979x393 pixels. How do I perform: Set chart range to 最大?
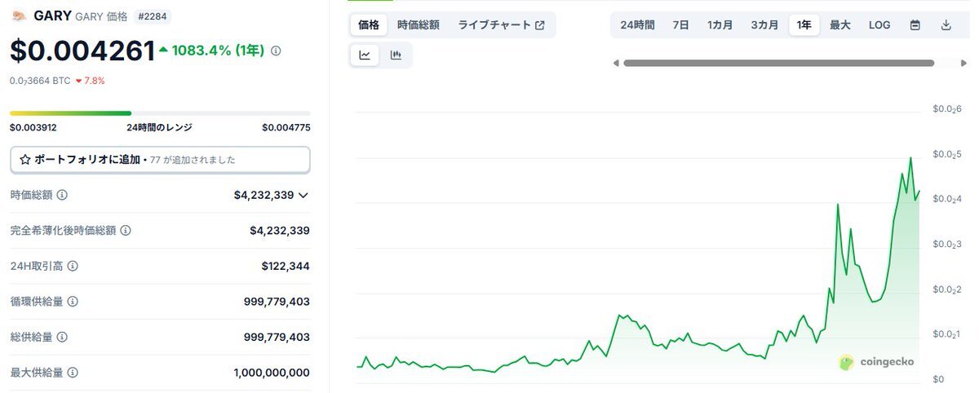click(840, 25)
